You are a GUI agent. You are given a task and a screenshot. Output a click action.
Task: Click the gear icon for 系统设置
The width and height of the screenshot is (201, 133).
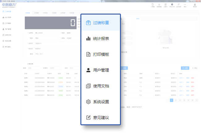pos(88,102)
